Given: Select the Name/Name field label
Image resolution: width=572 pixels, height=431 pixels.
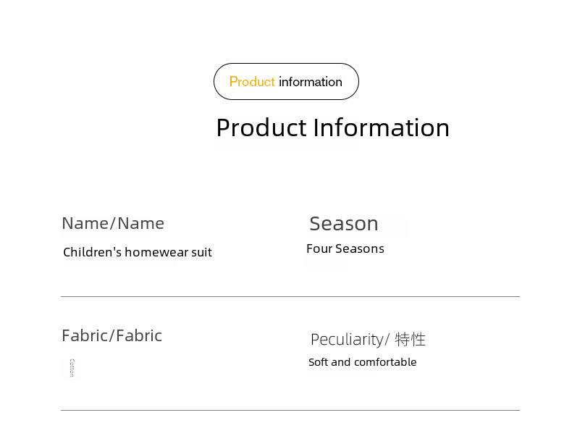Looking at the screenshot, I should point(113,223).
